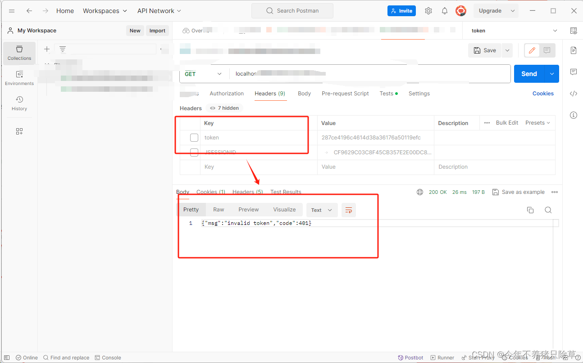The width and height of the screenshot is (583, 363).
Task: Open the Upgrade dropdown arrow
Action: click(513, 11)
